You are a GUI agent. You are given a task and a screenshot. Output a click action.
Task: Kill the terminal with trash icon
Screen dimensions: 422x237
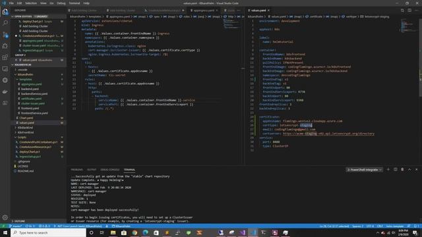402,170
